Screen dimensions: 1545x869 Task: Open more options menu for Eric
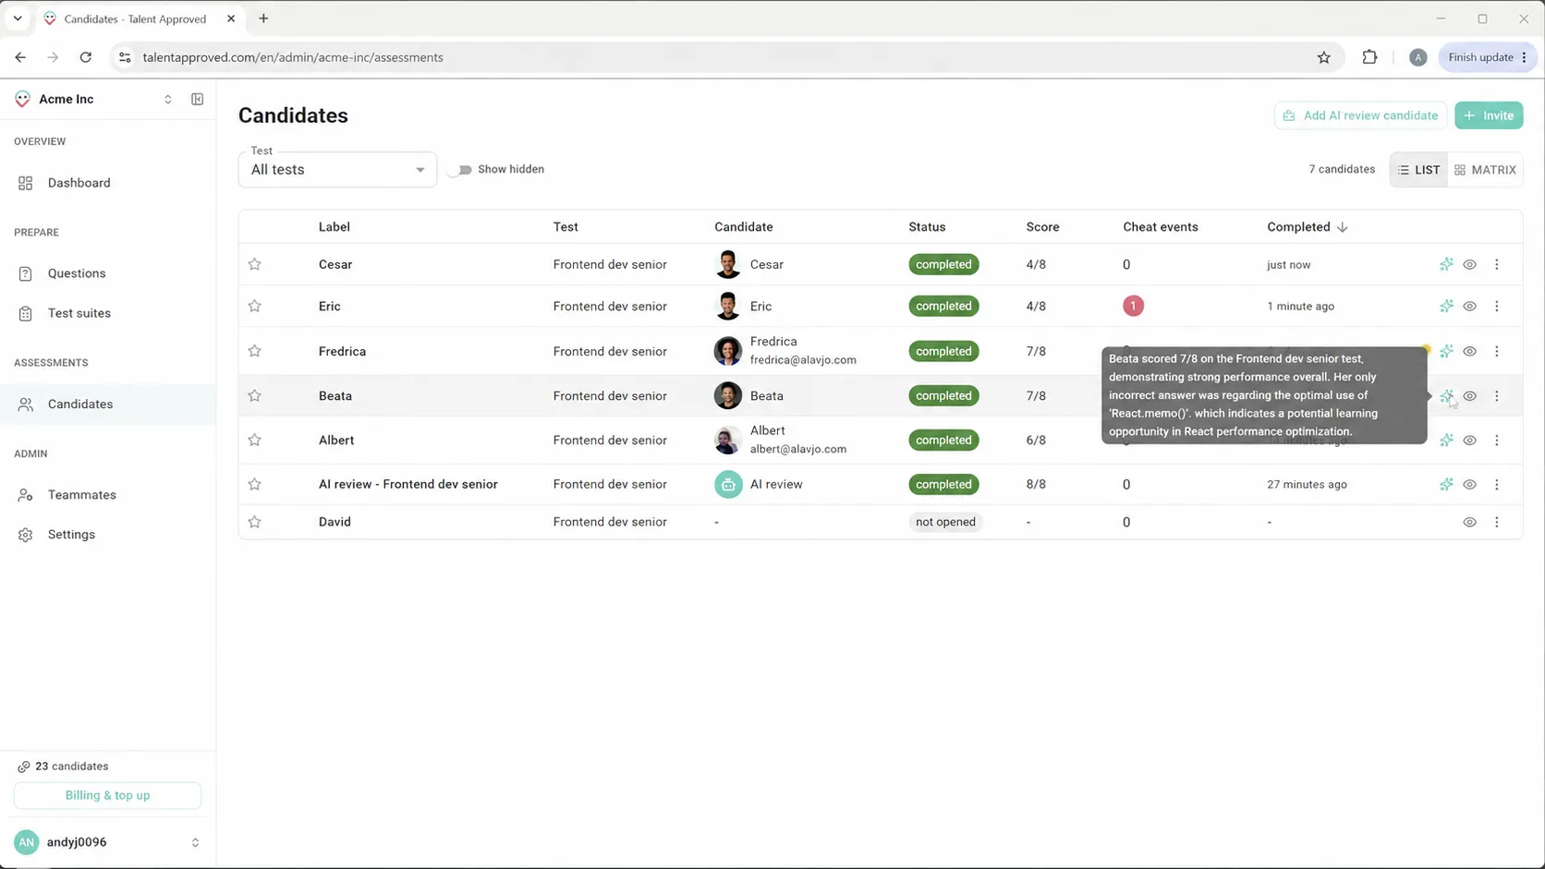1497,306
